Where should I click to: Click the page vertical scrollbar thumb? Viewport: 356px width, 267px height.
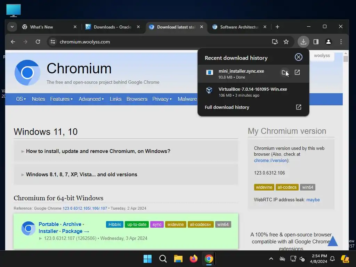346,59
